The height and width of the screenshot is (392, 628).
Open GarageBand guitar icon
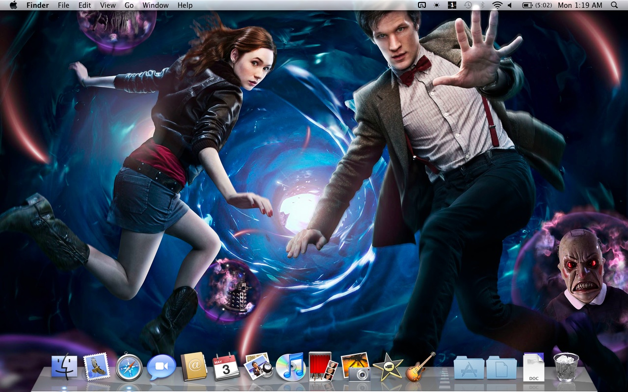[x=420, y=367]
